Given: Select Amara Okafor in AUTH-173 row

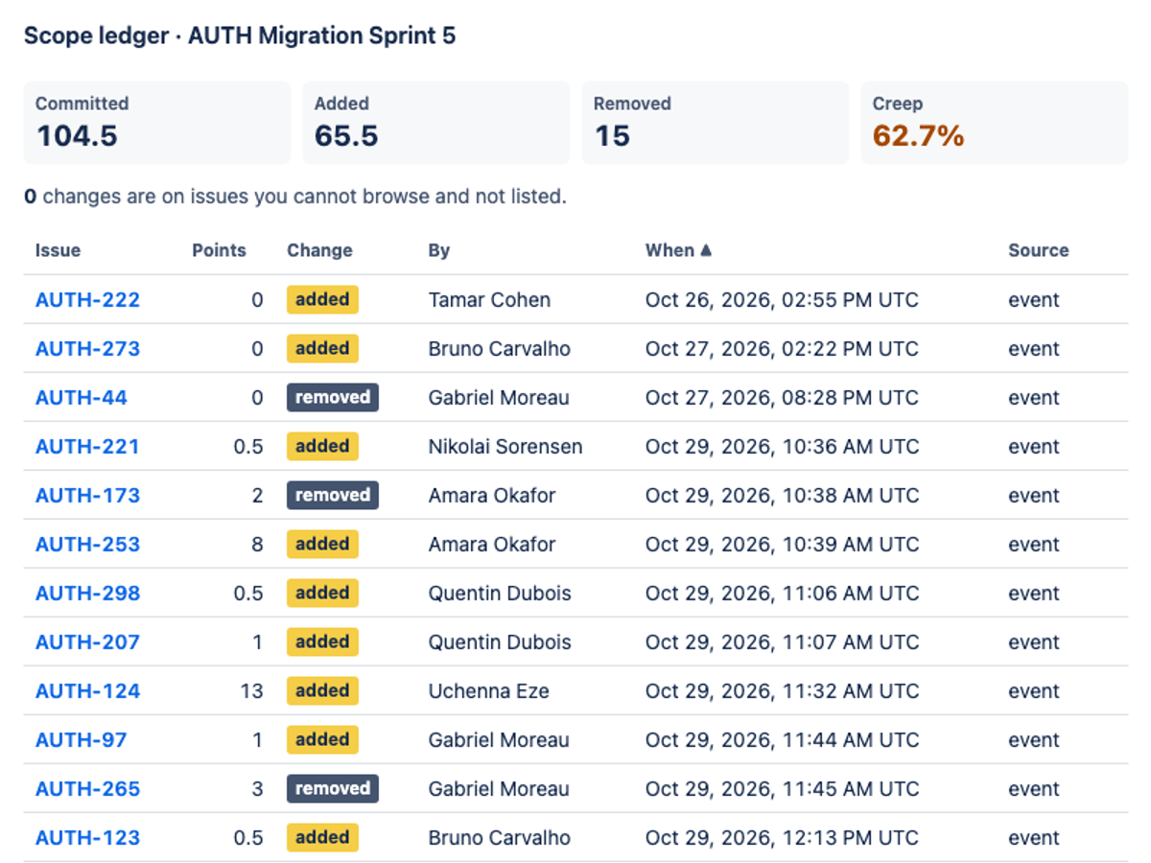Looking at the screenshot, I should tap(492, 496).
